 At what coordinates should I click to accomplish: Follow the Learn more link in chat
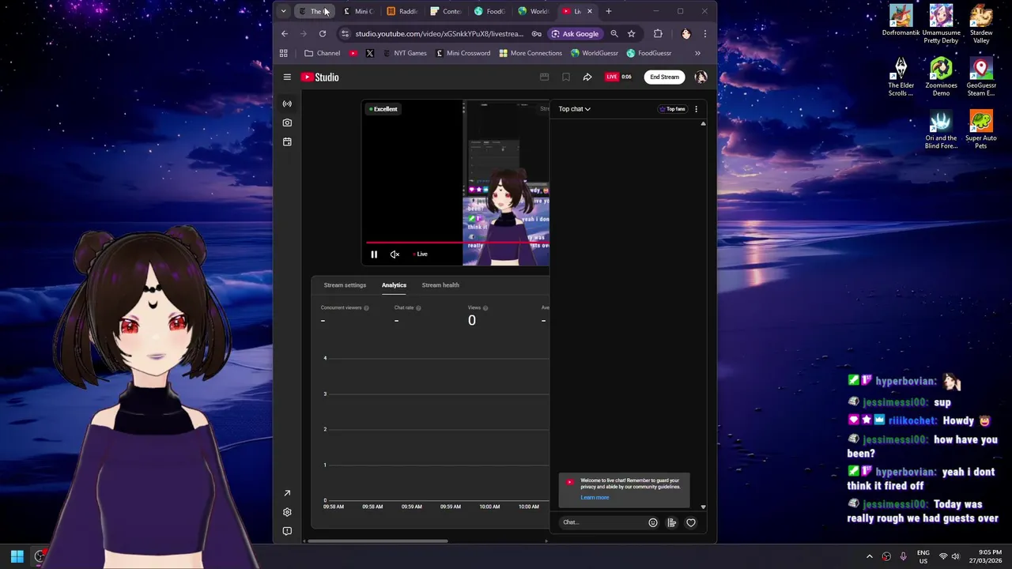point(595,498)
